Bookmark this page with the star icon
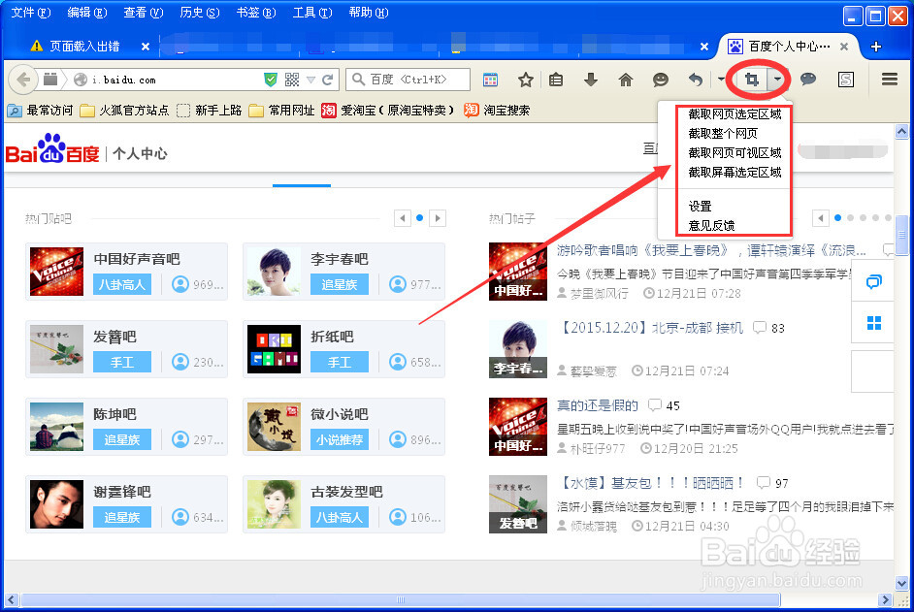 tap(526, 80)
